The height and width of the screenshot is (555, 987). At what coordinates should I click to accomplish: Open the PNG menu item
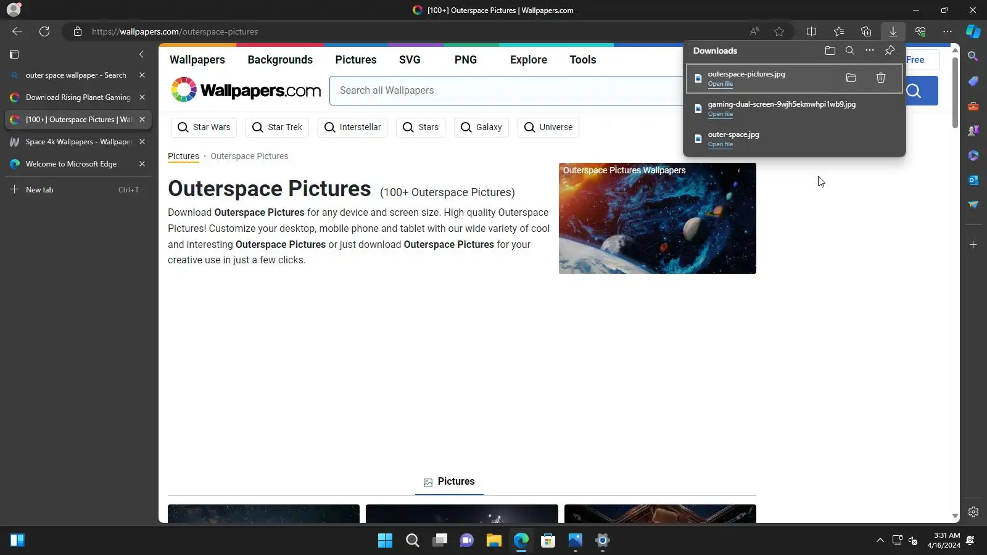466,60
